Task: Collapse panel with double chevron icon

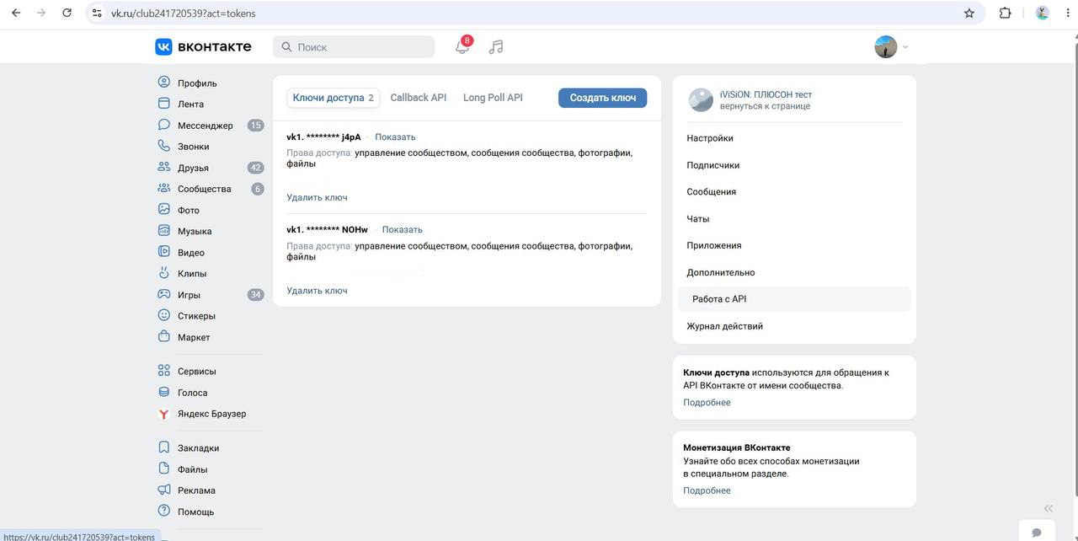Action: pos(1049,508)
